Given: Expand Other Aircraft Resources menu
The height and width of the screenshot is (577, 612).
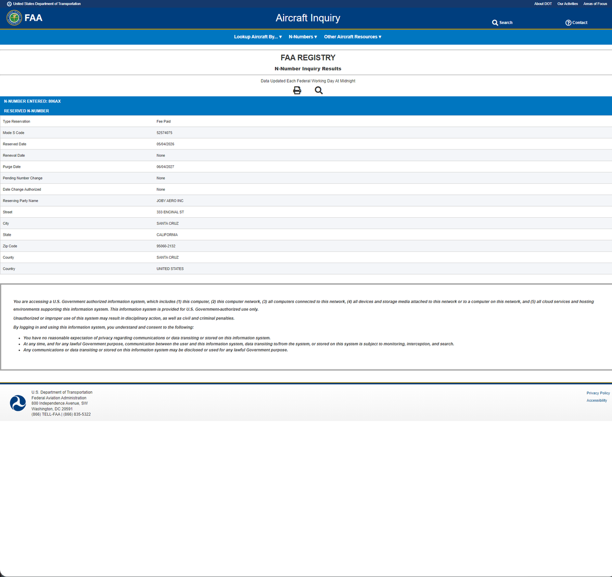Looking at the screenshot, I should pos(353,37).
